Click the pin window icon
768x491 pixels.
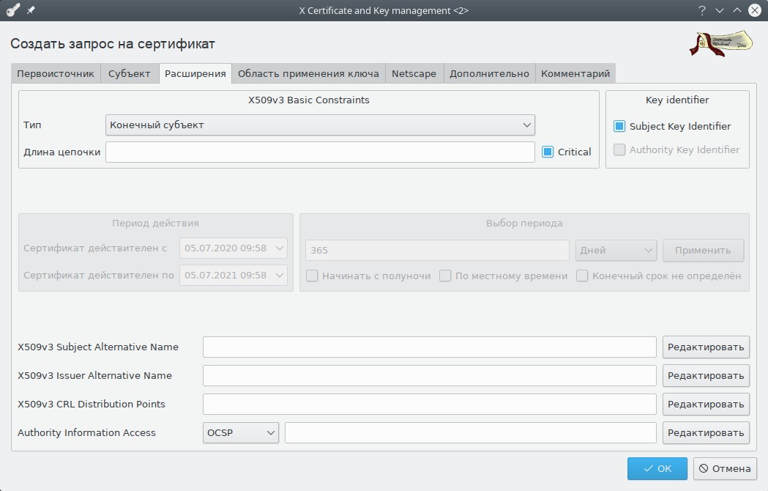[31, 10]
